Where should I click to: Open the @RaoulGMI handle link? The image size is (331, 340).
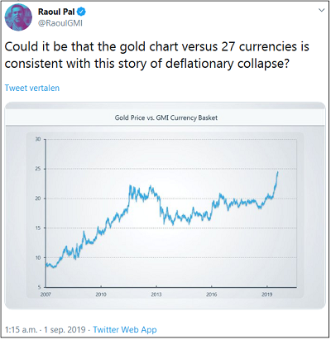click(60, 23)
